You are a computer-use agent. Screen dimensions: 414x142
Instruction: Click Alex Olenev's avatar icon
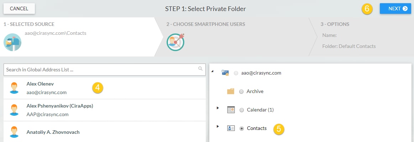[14, 88]
